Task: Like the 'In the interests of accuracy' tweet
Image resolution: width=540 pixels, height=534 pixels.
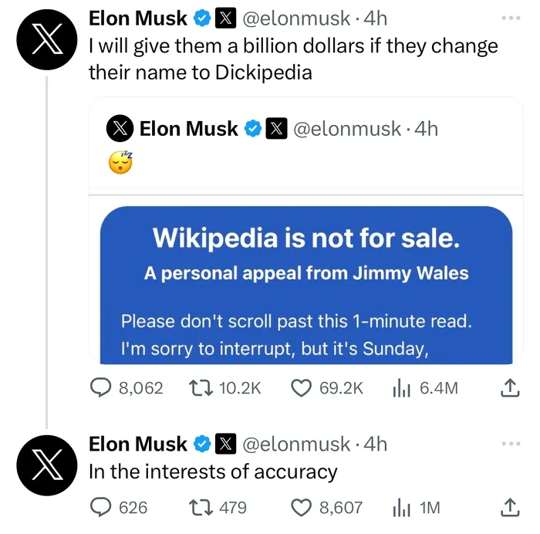Action: 301,507
